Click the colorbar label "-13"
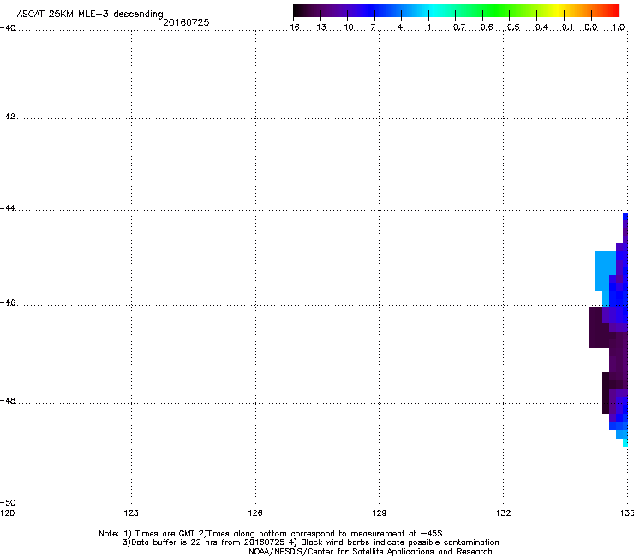The height and width of the screenshot is (557, 634). pyautogui.click(x=318, y=27)
